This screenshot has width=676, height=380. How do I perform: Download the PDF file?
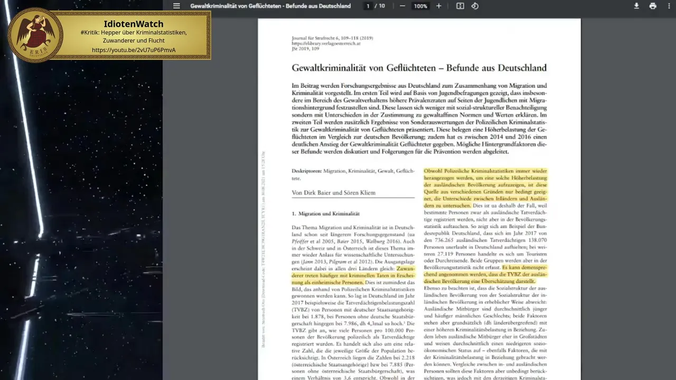coord(636,6)
